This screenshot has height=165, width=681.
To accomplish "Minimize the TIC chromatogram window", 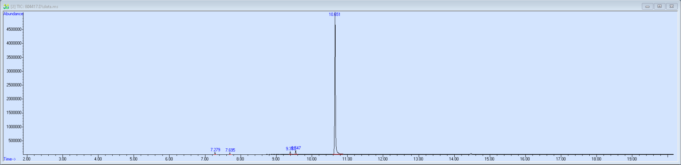I will click(647, 6).
